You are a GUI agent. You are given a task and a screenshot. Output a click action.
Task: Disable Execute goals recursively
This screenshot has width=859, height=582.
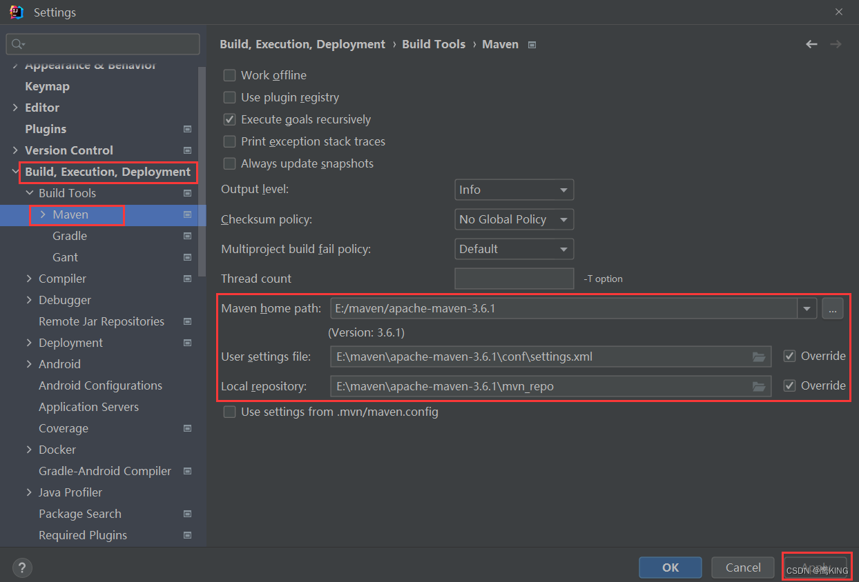point(229,119)
